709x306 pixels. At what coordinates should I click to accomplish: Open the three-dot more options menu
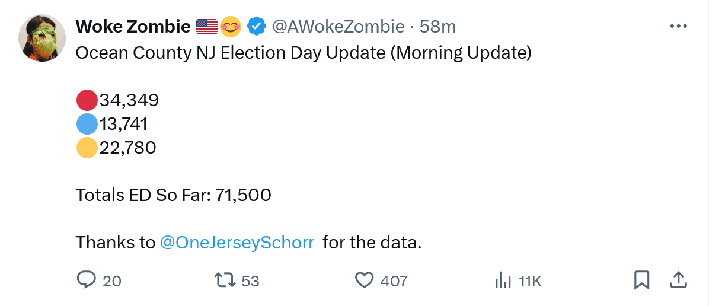pos(678,27)
